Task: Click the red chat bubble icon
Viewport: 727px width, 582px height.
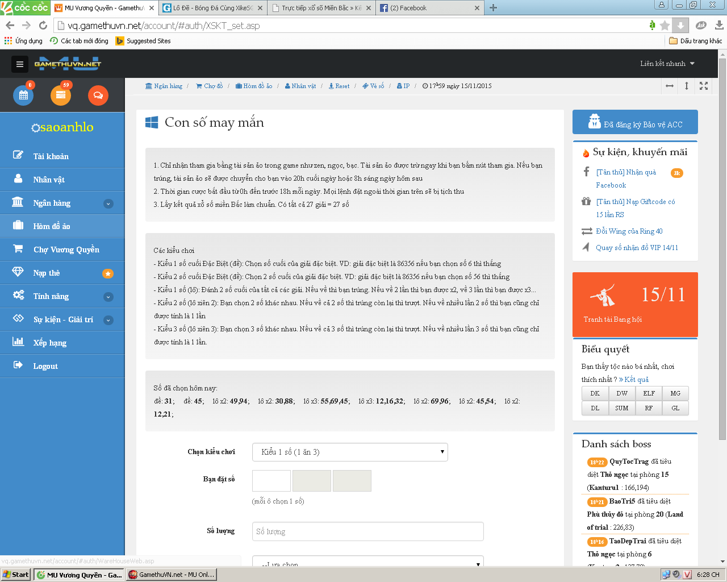Action: (x=98, y=95)
